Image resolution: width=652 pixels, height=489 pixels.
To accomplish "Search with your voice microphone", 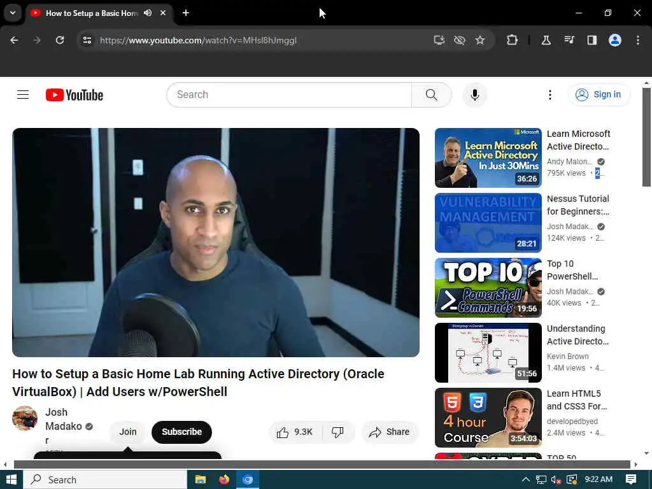I will (475, 95).
